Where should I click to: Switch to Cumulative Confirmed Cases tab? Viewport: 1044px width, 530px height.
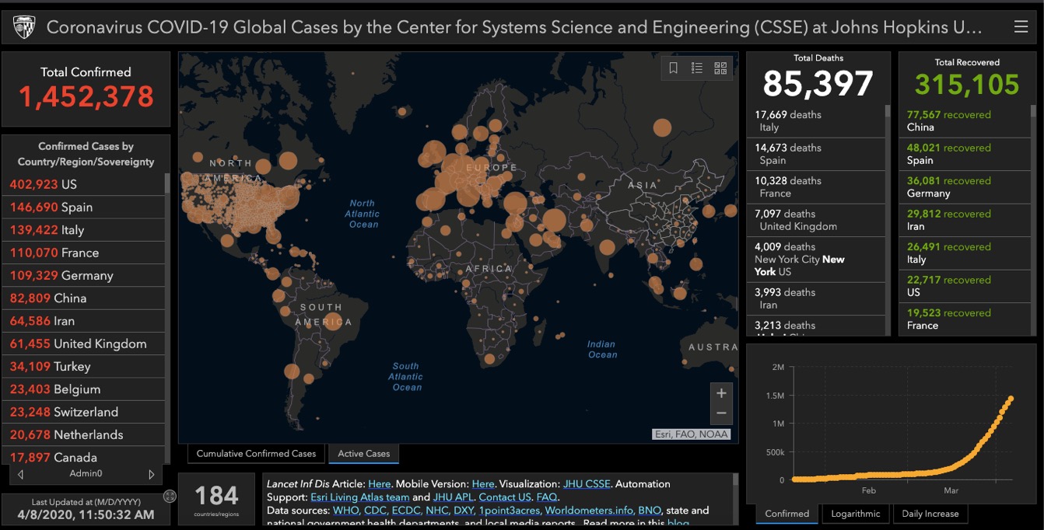coord(256,454)
